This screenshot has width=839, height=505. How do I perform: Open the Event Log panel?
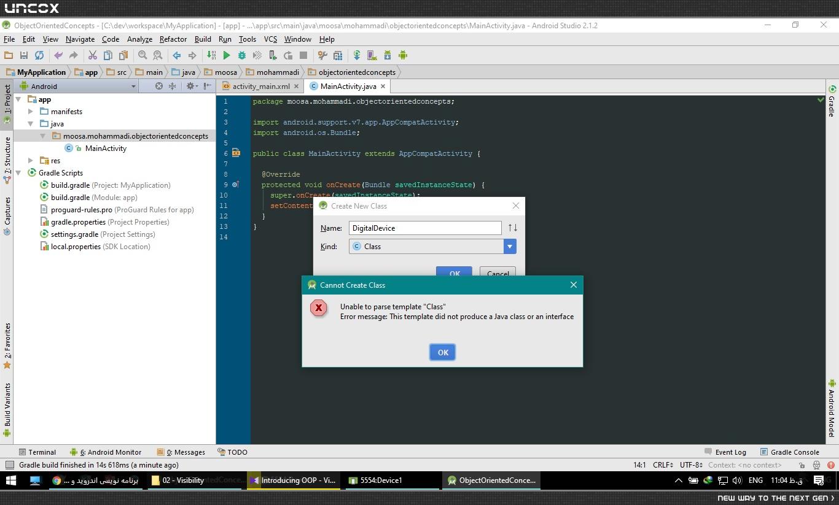pos(725,452)
